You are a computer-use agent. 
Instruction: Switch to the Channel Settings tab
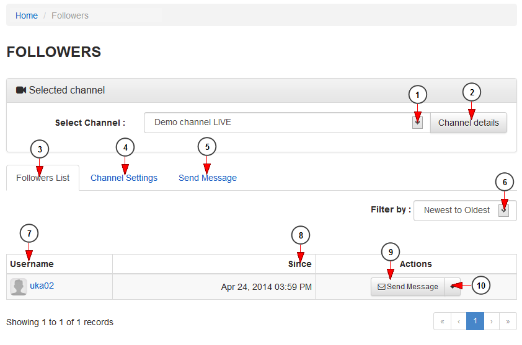(x=124, y=178)
